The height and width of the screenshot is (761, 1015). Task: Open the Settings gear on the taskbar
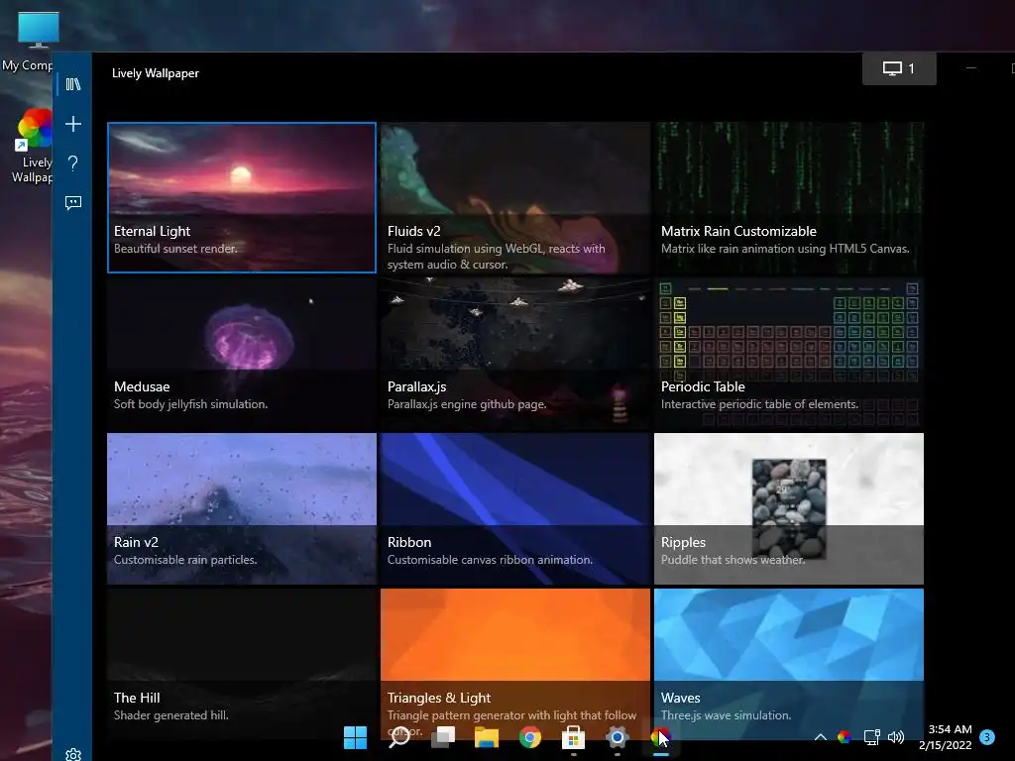[x=617, y=737]
